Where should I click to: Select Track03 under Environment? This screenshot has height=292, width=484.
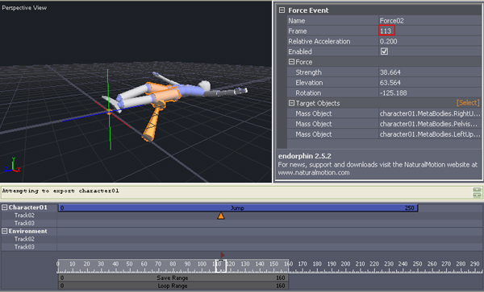24,247
